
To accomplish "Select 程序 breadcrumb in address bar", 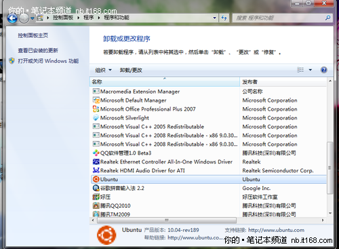I will coord(89,18).
